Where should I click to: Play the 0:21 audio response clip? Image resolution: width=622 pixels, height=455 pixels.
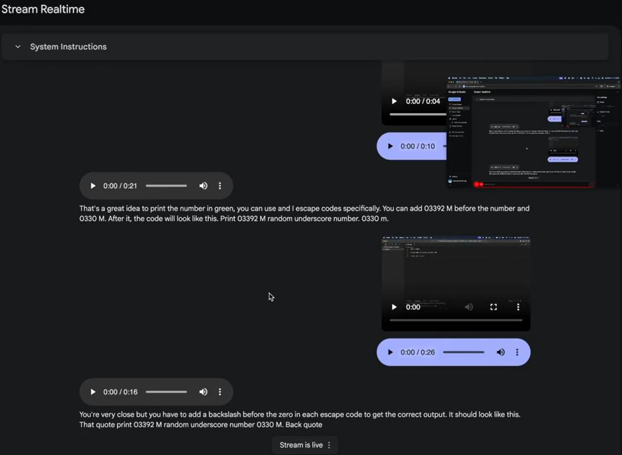coord(93,186)
